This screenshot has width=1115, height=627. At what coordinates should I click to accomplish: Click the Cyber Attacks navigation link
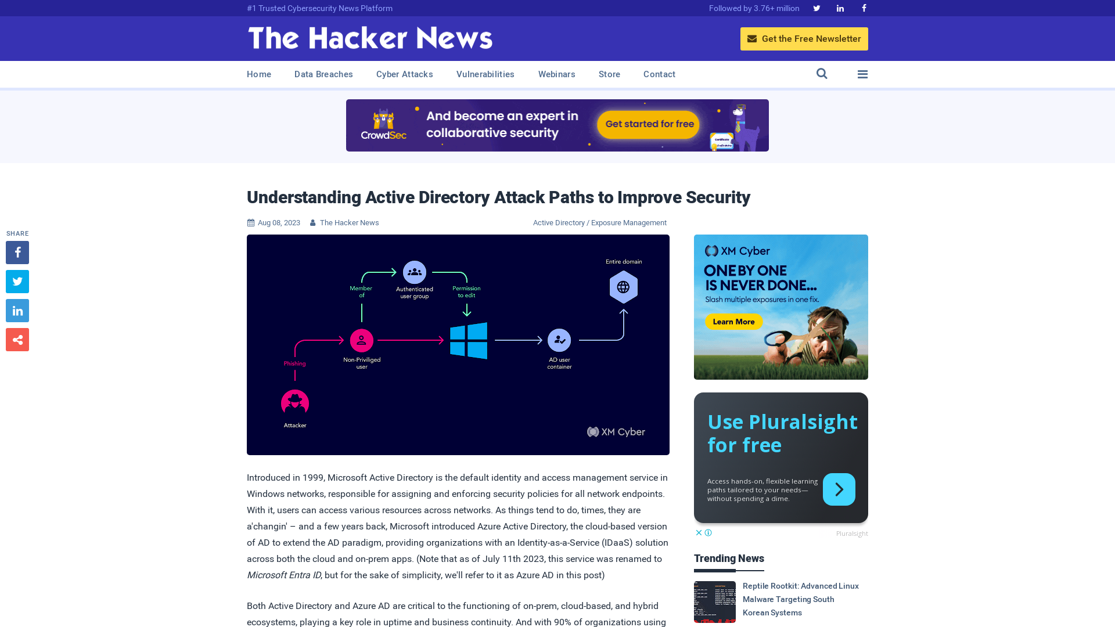[404, 74]
